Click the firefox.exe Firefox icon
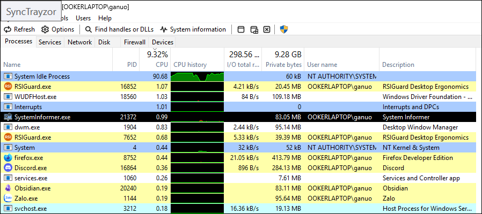 pos(8,158)
